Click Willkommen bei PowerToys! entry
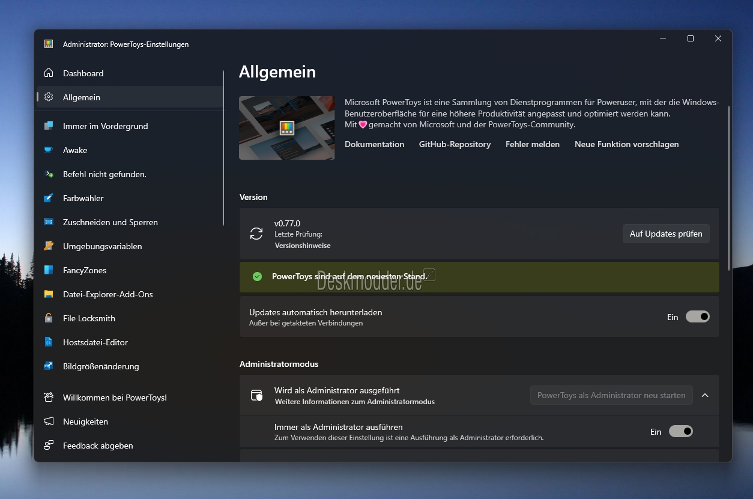Image resolution: width=753 pixels, height=499 pixels. pos(129,398)
